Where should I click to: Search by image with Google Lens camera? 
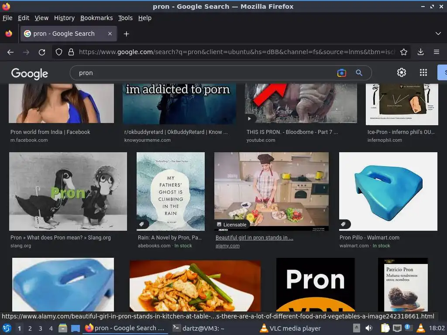[341, 73]
